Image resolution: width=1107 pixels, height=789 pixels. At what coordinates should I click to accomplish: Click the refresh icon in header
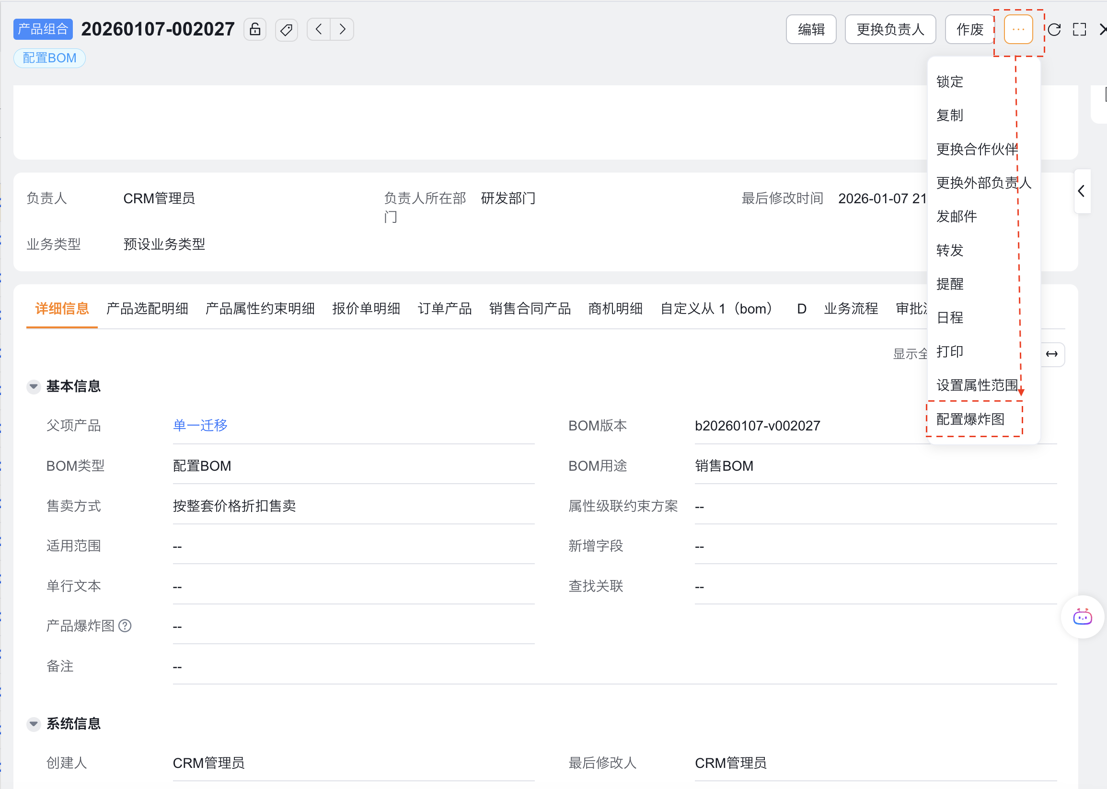click(x=1054, y=30)
